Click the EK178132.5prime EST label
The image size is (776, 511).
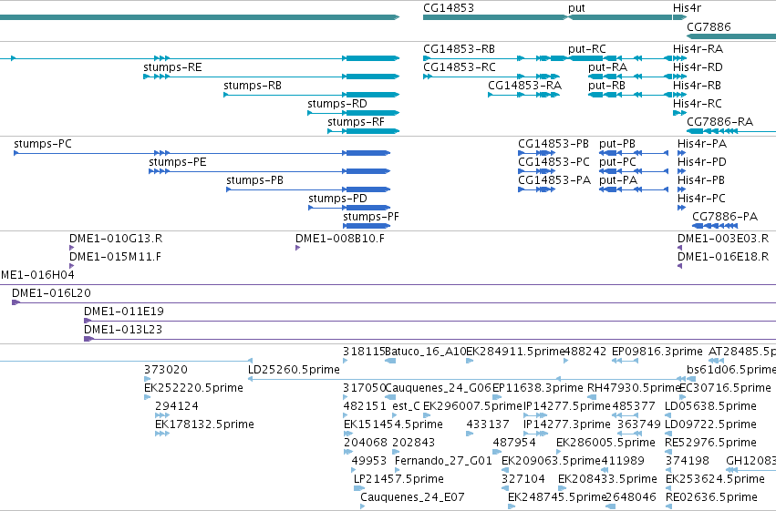tap(204, 424)
